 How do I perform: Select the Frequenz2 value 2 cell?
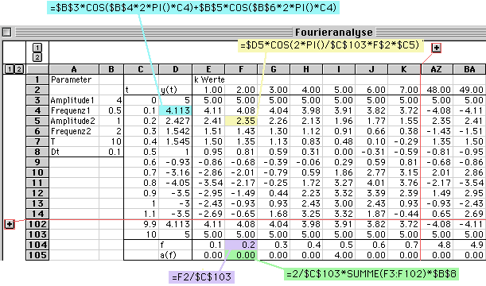coord(111,131)
